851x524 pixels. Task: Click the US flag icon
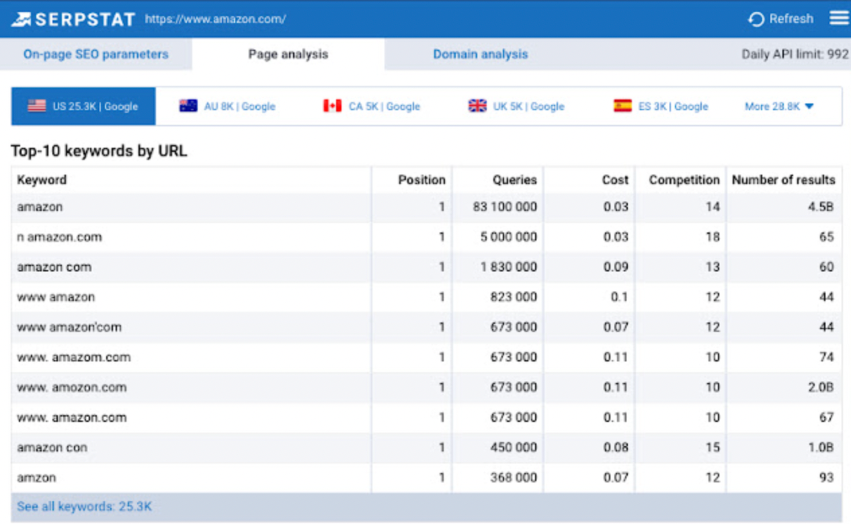(37, 105)
